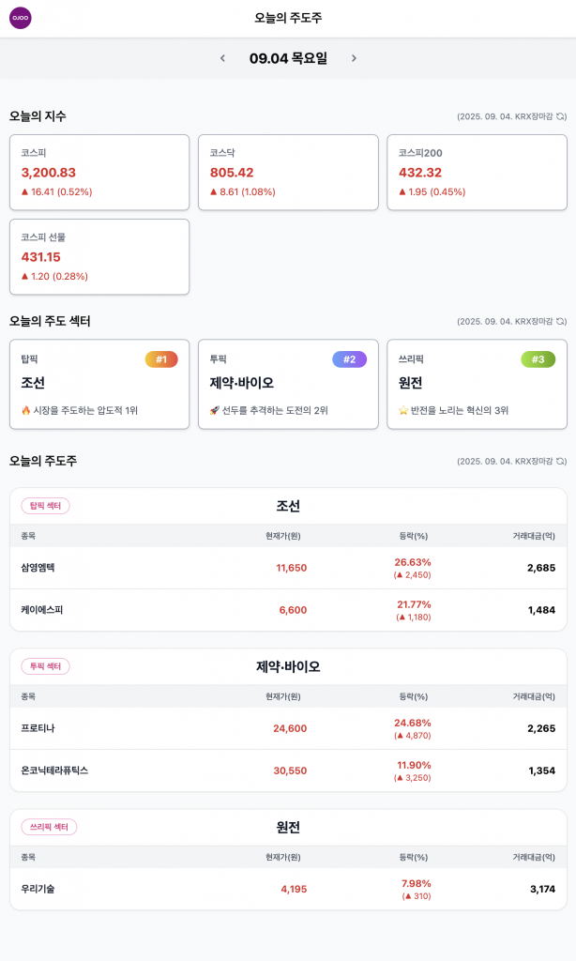Go to the previous date arrow
576x961 pixels.
(x=222, y=58)
